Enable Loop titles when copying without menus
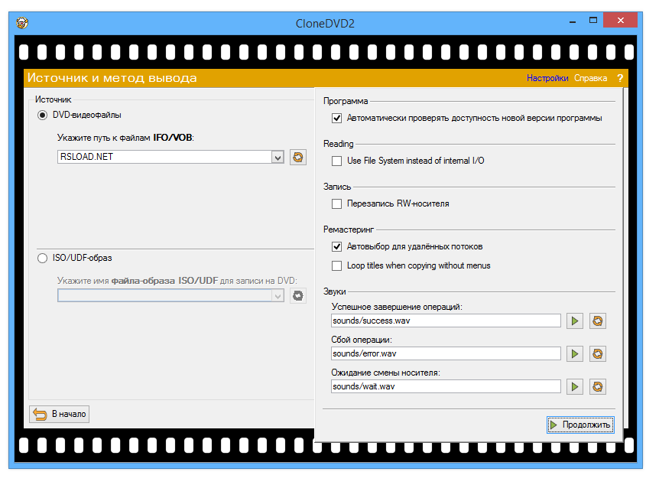 [336, 266]
